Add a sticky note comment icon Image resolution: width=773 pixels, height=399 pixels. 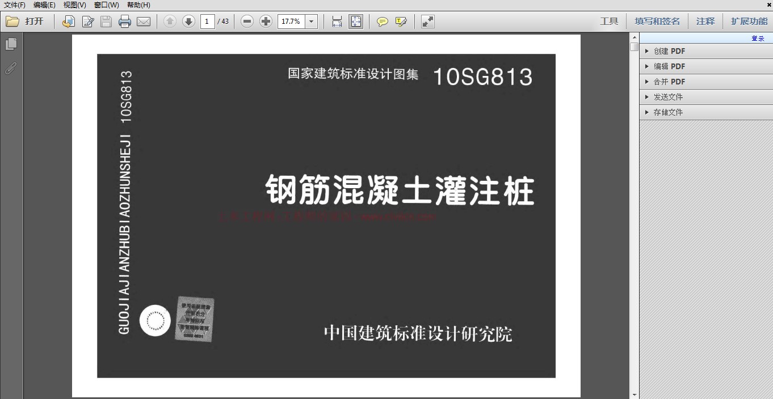click(x=383, y=22)
